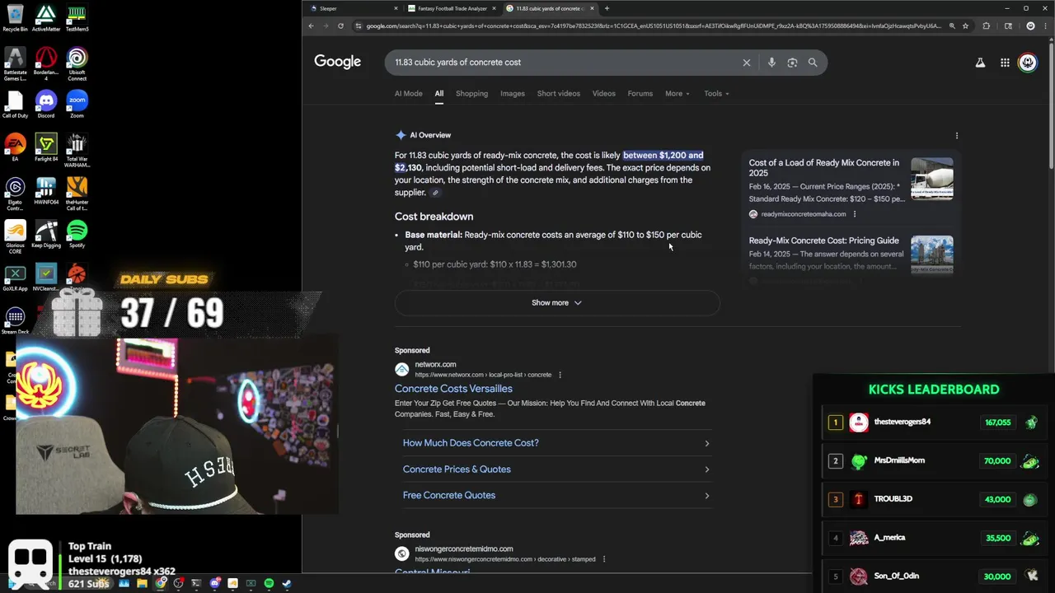The image size is (1055, 593).
Task: Launch HWiNFO64 from the desktop
Action: pyautogui.click(x=46, y=190)
